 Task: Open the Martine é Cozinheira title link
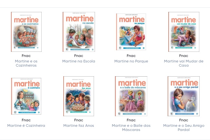coord(26,126)
